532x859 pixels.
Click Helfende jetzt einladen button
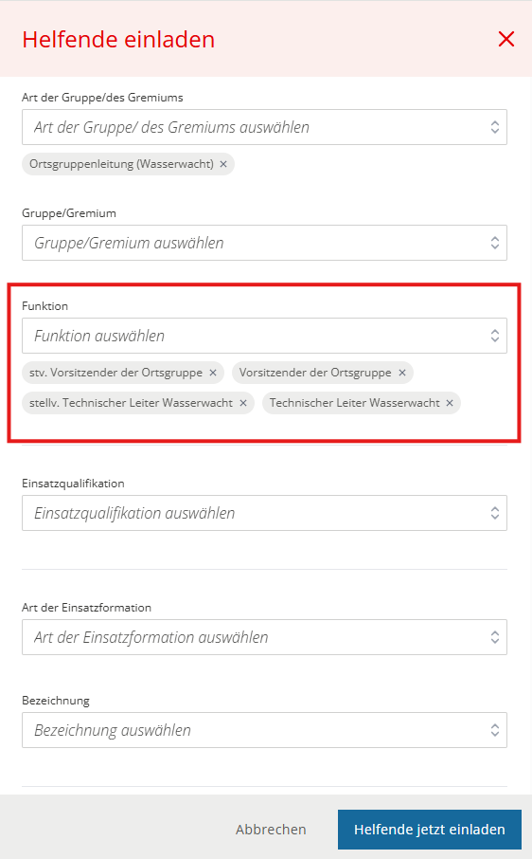tap(429, 830)
